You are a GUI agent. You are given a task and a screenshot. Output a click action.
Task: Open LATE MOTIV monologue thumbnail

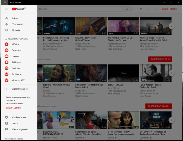click(x=156, y=120)
